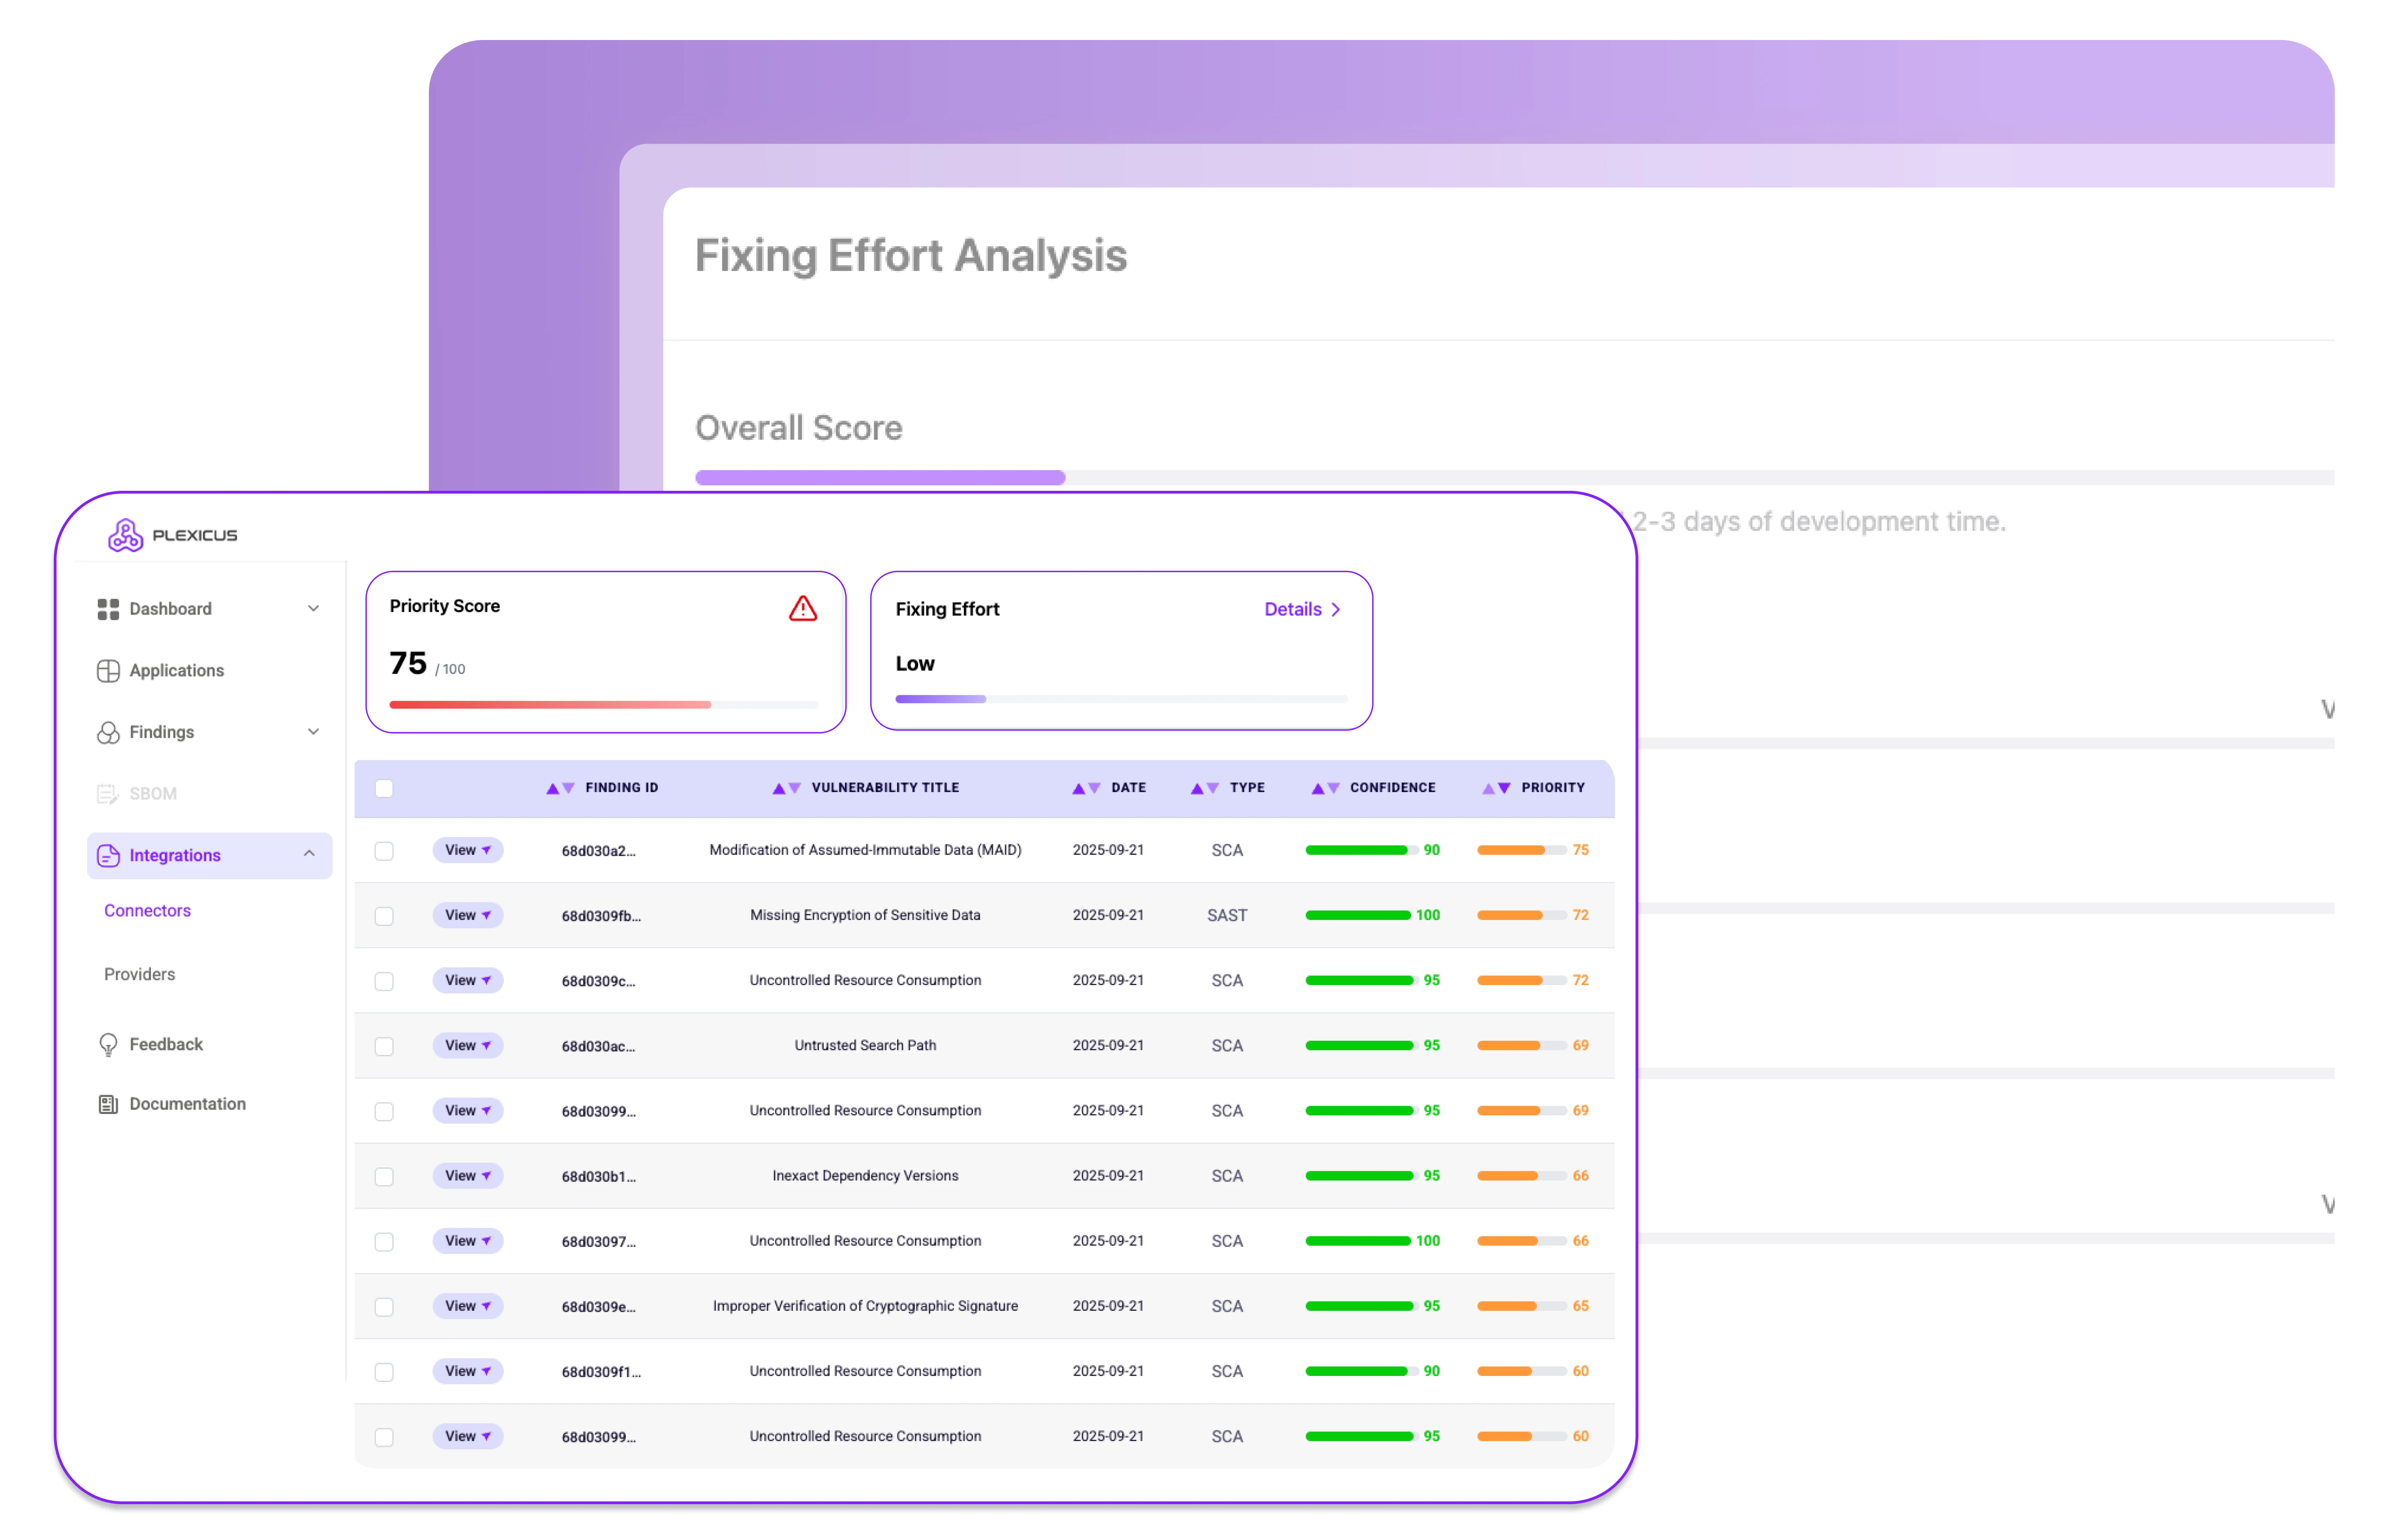The width and height of the screenshot is (2383, 1540).
Task: Open View button for finding 68d0309f1…
Action: click(467, 1371)
